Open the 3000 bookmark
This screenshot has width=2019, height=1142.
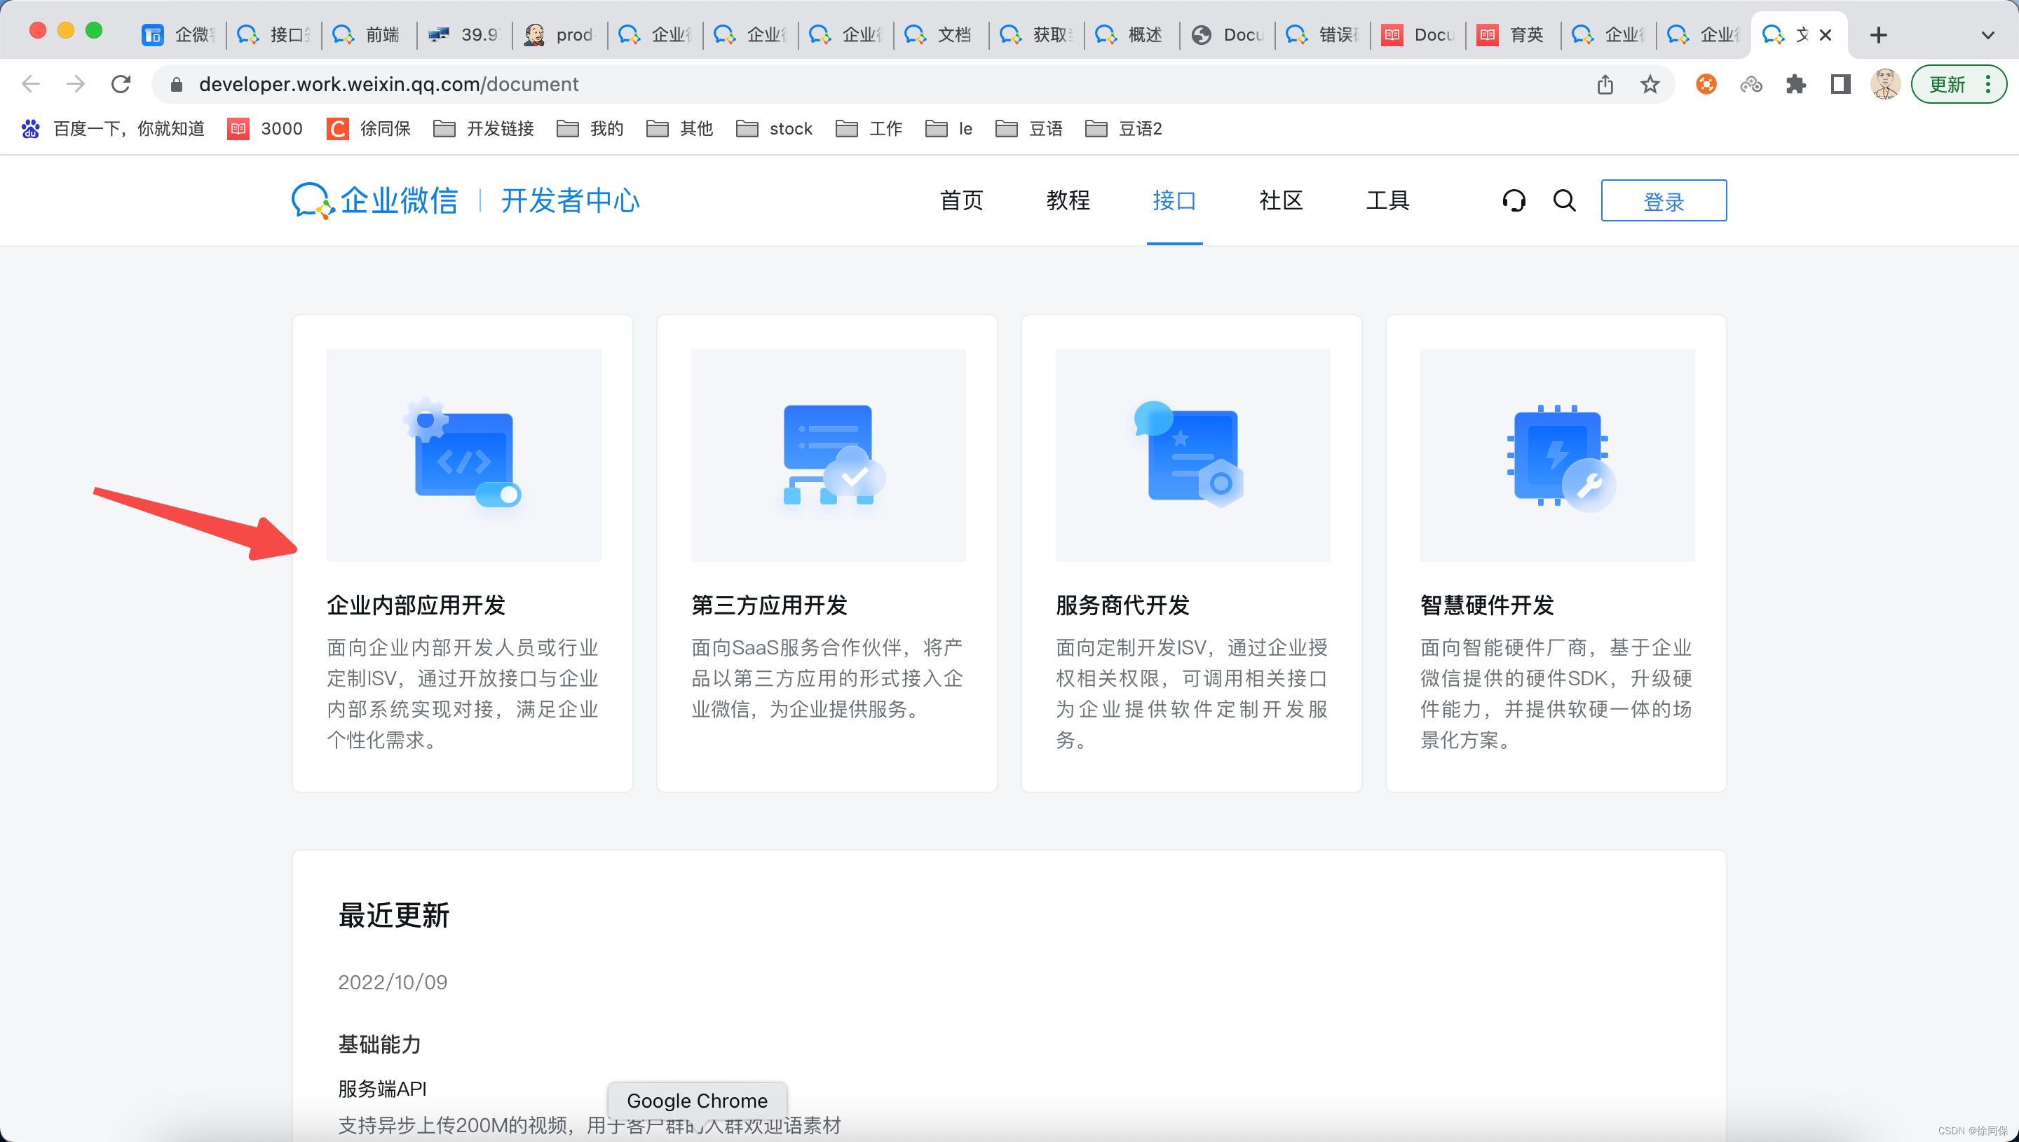265,129
